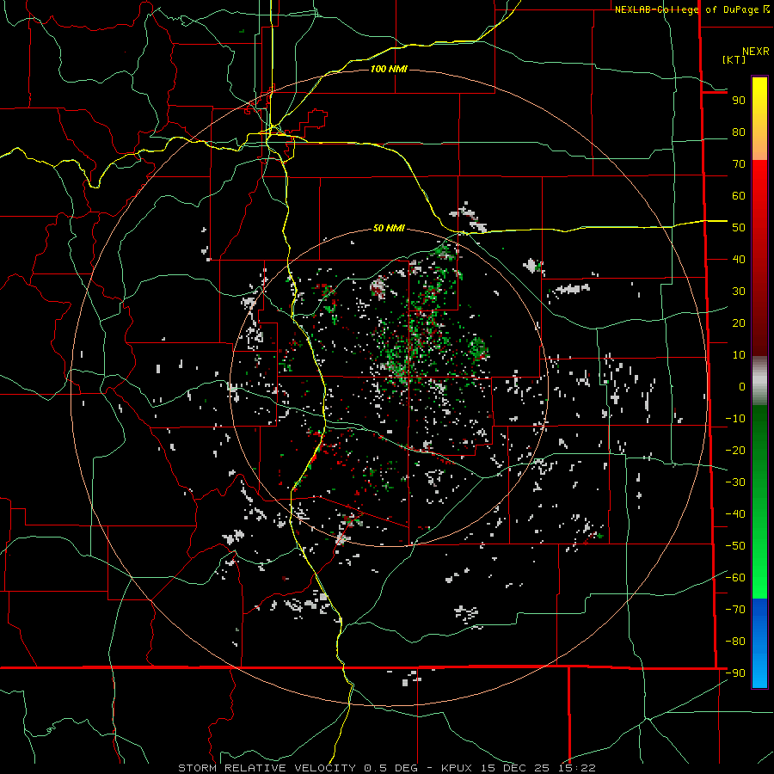Click the "NEXR" label above the scale
Screen dimensions: 774x774
755,52
